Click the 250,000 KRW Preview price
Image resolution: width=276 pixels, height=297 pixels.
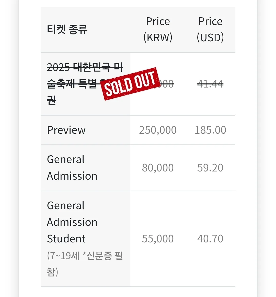(158, 130)
